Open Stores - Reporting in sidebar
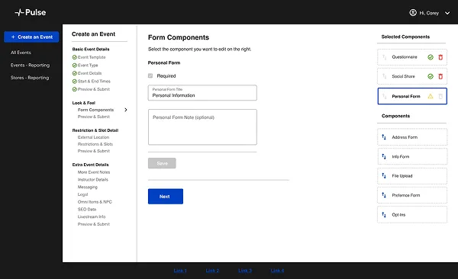 pos(30,78)
